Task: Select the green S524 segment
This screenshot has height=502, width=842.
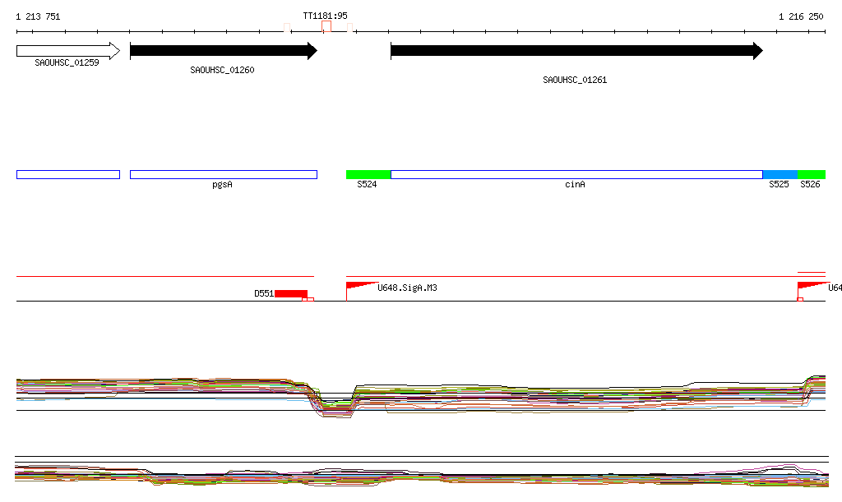Action: tap(368, 174)
